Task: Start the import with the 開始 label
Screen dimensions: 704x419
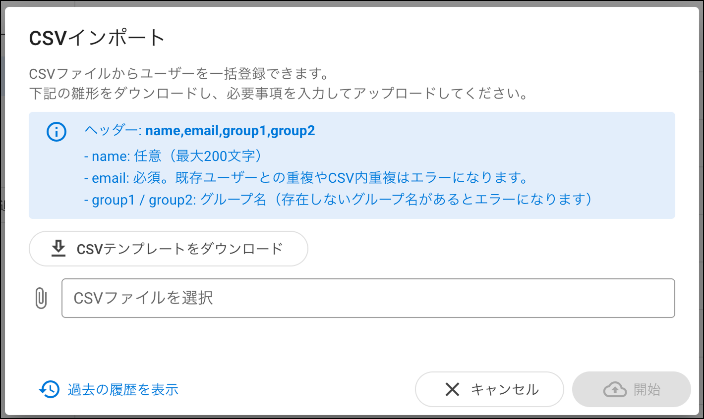Action: [647, 389]
